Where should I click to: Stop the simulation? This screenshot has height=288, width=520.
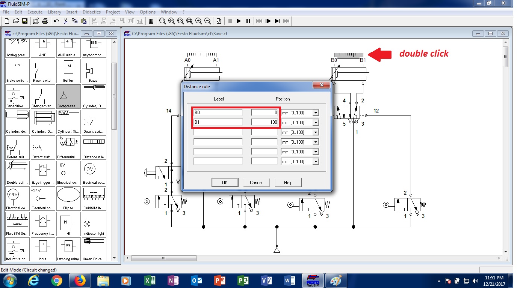pos(230,21)
